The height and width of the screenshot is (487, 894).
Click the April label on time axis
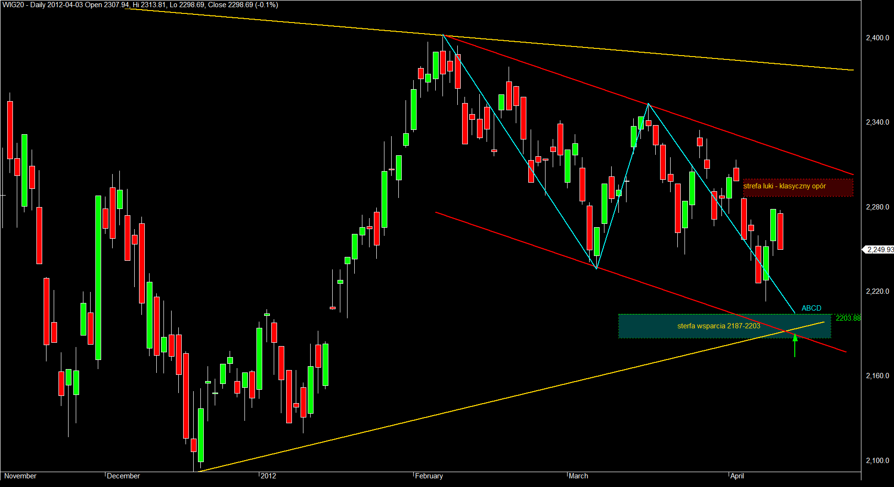pyautogui.click(x=737, y=476)
